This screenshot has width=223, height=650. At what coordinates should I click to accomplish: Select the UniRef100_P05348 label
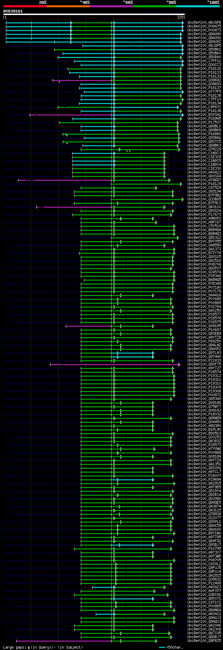pyautogui.click(x=204, y=276)
